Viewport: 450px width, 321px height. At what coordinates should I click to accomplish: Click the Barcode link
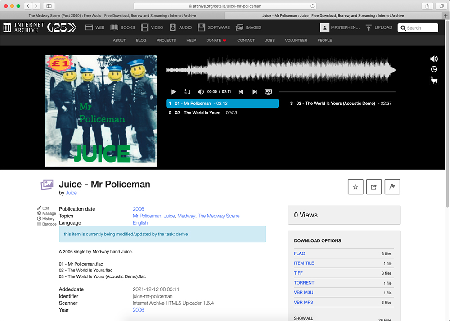(47, 224)
